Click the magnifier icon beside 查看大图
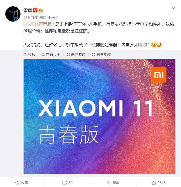This screenshot has height=187, width=181. [43, 55]
